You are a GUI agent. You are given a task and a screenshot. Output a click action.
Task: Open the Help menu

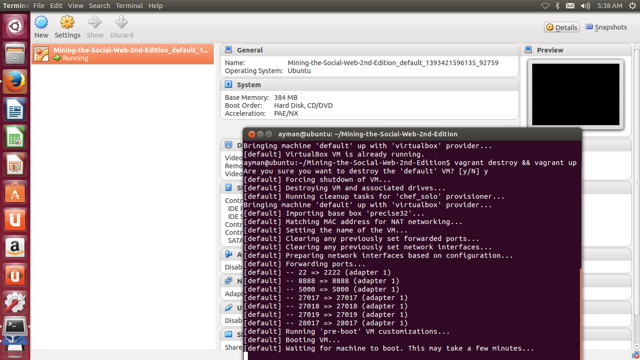click(x=156, y=6)
